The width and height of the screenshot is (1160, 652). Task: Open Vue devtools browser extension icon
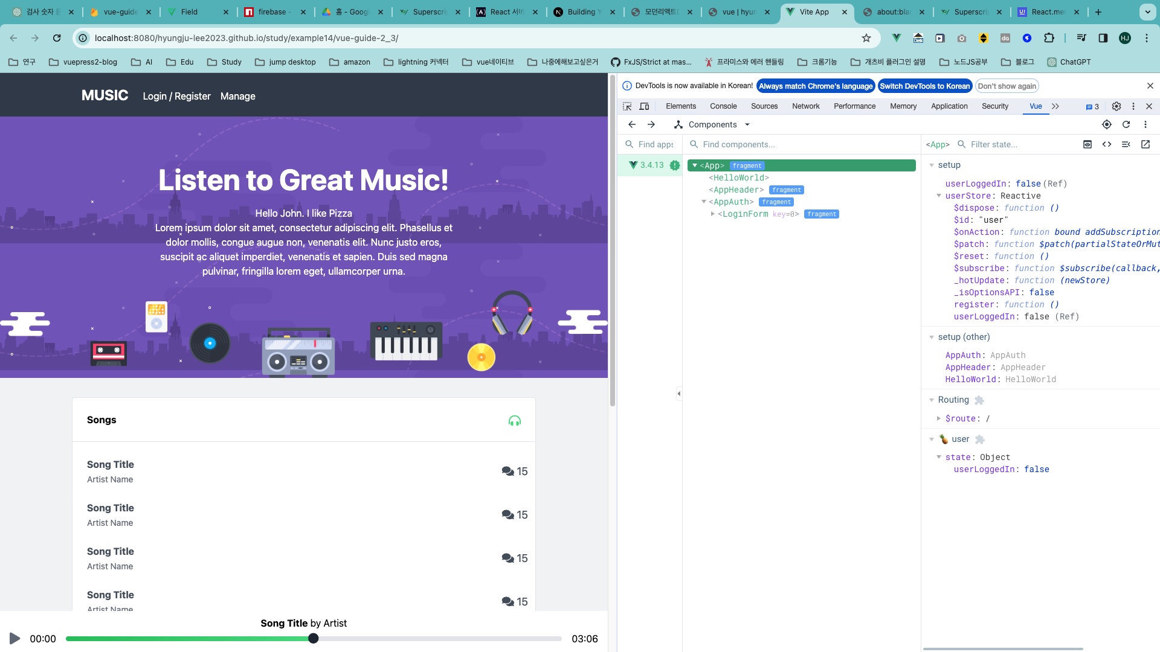[897, 38]
